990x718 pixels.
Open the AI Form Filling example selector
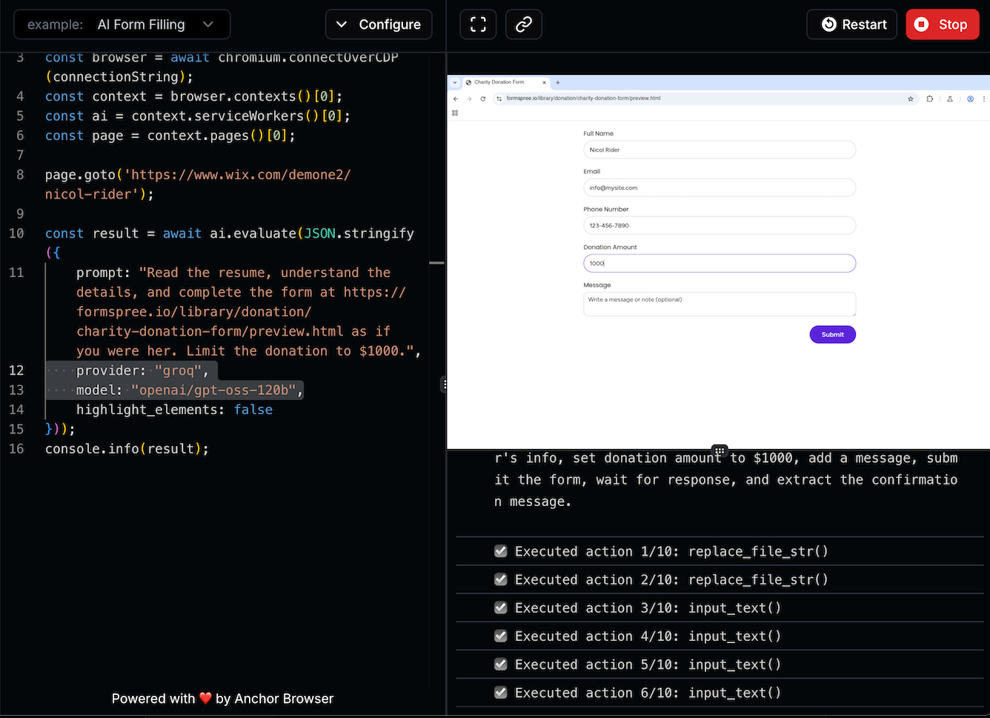[122, 24]
